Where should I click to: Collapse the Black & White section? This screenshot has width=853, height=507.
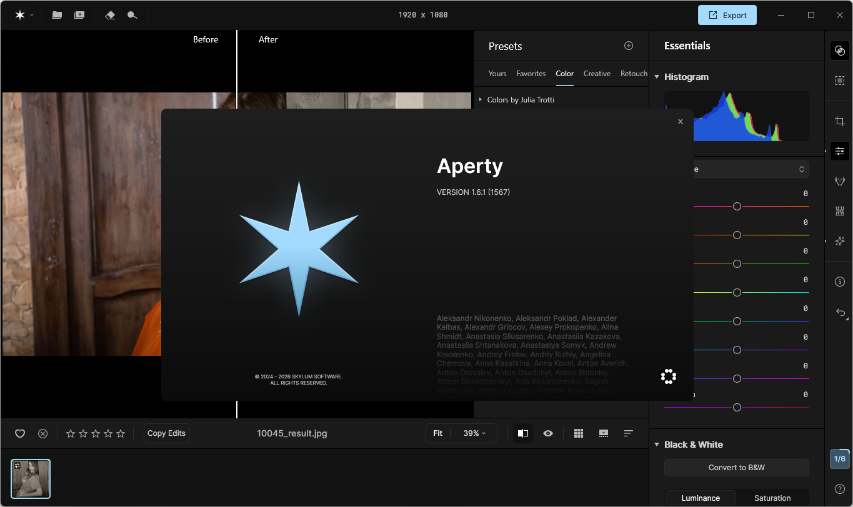click(x=657, y=445)
